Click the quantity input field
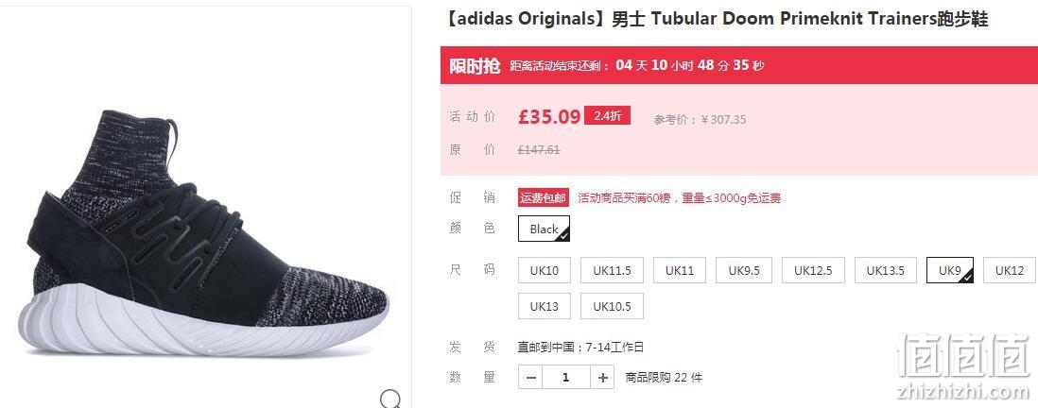 [x=566, y=378]
